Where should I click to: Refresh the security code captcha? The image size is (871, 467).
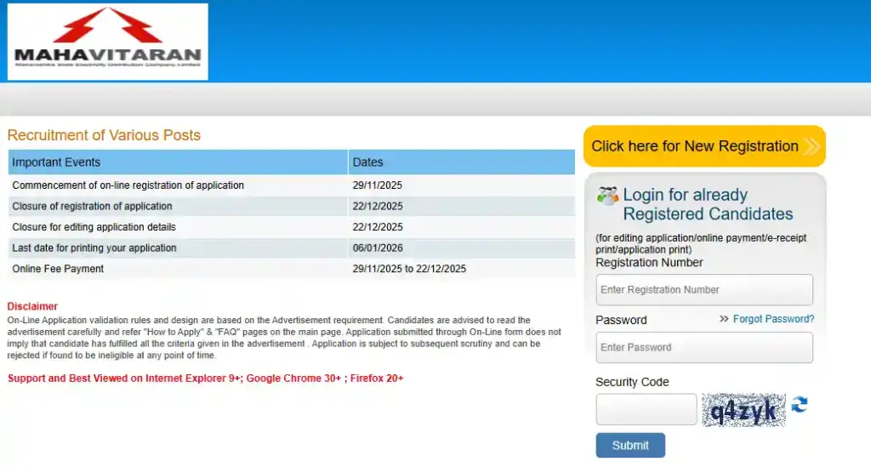pyautogui.click(x=800, y=406)
